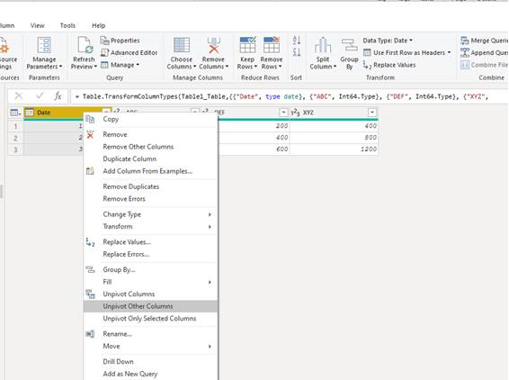Select Remove Duplicates
509x380 pixels.
tap(150, 186)
